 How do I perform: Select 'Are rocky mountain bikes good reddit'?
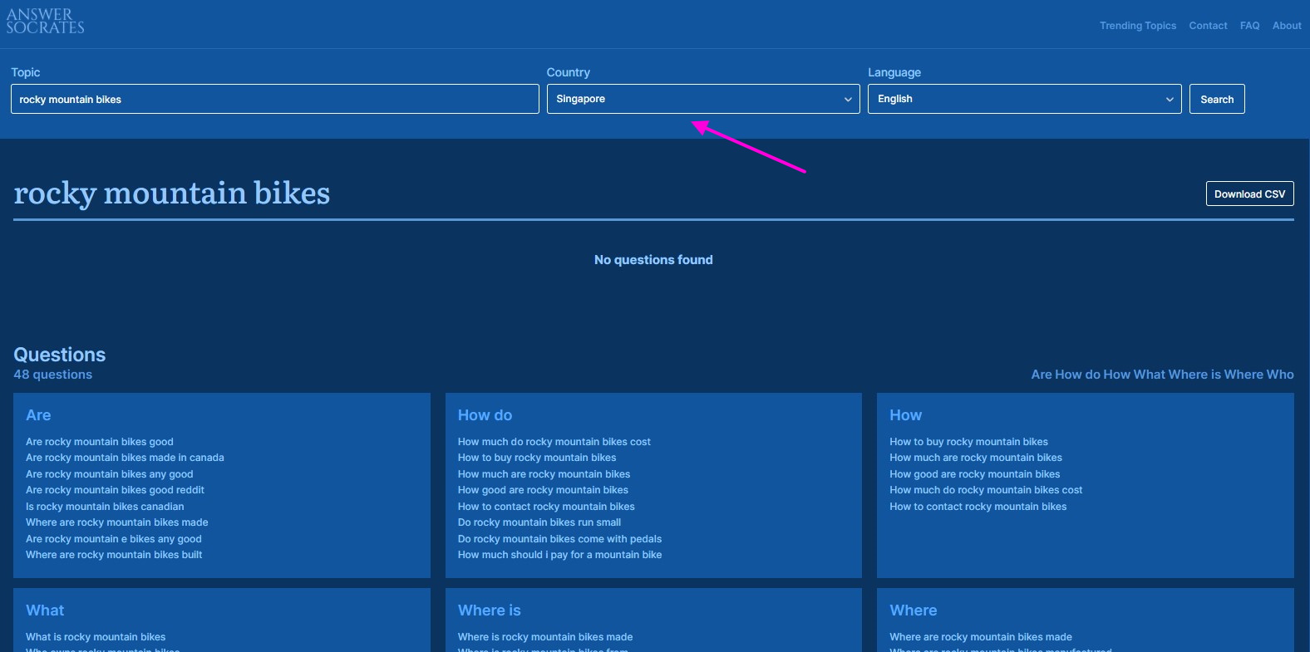(x=115, y=490)
